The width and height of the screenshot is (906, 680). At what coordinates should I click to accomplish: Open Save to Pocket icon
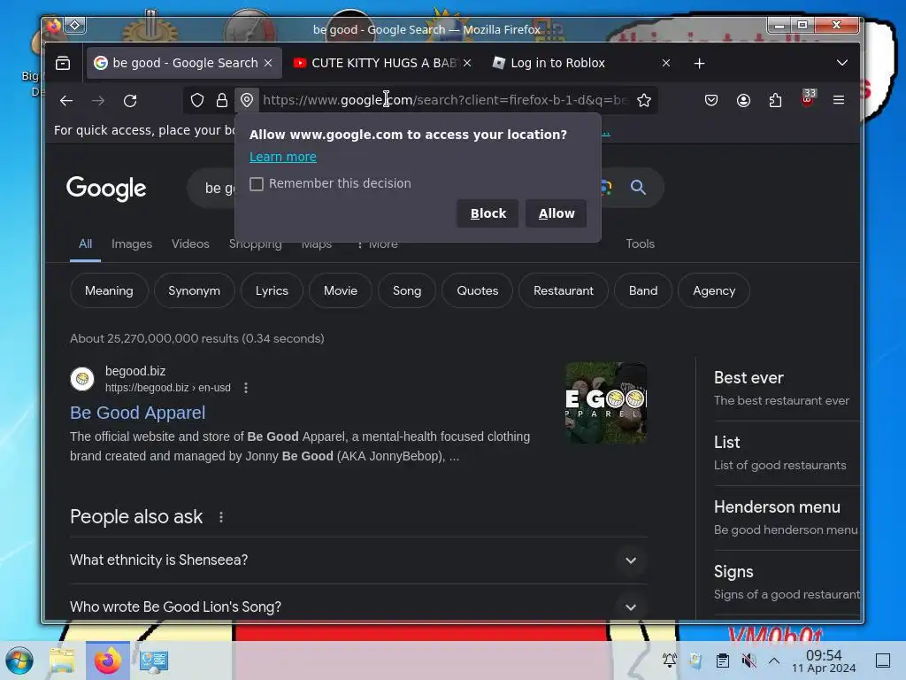point(711,101)
